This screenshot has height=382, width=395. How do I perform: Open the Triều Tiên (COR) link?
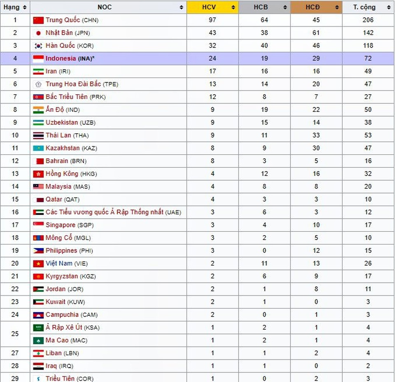coord(60,378)
